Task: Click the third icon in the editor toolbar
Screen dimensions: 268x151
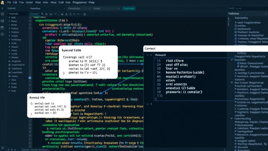Action: (x=51, y=14)
